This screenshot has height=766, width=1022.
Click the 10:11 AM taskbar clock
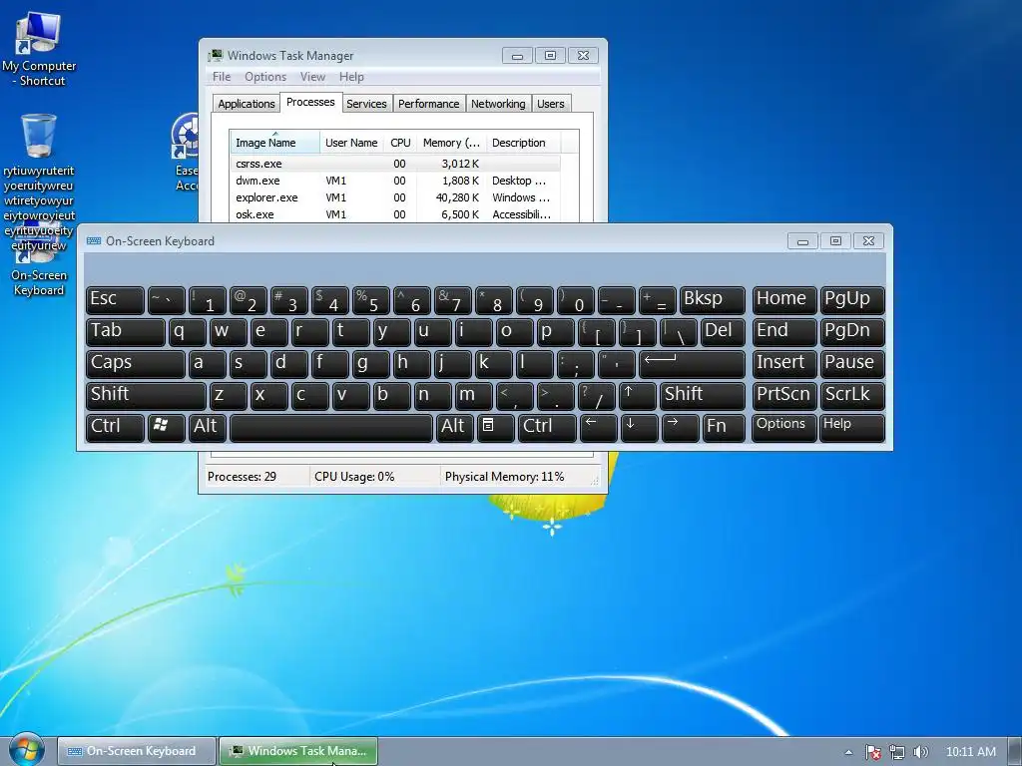click(x=970, y=752)
